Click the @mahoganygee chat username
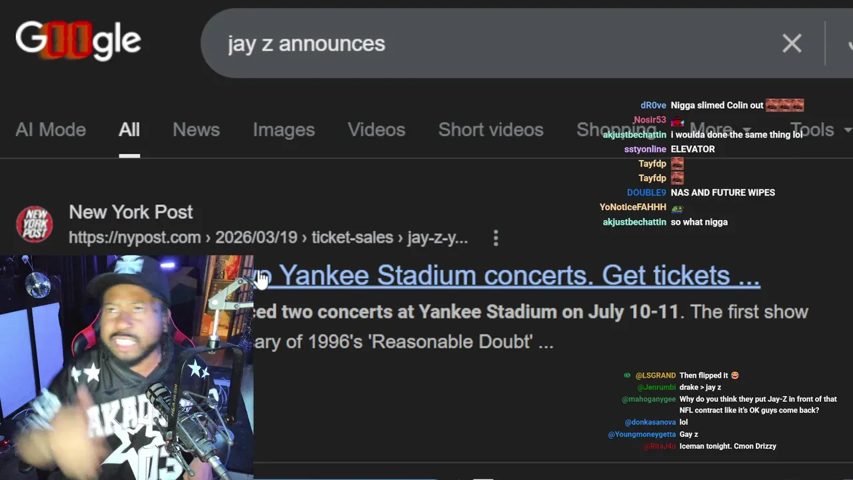 [x=648, y=399]
